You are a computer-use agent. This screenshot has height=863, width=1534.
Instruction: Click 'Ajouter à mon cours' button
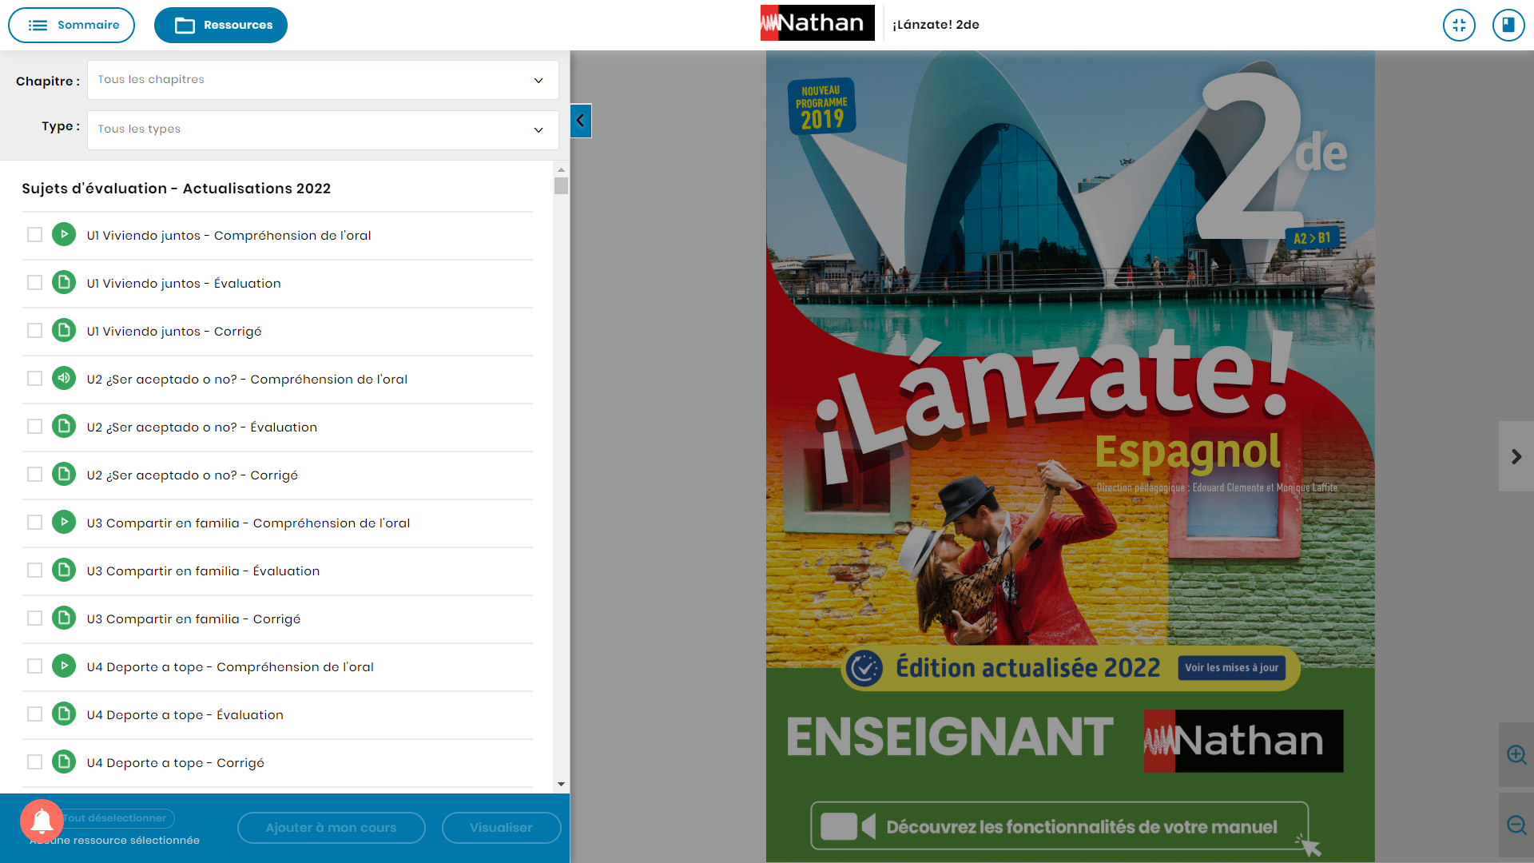coord(331,828)
